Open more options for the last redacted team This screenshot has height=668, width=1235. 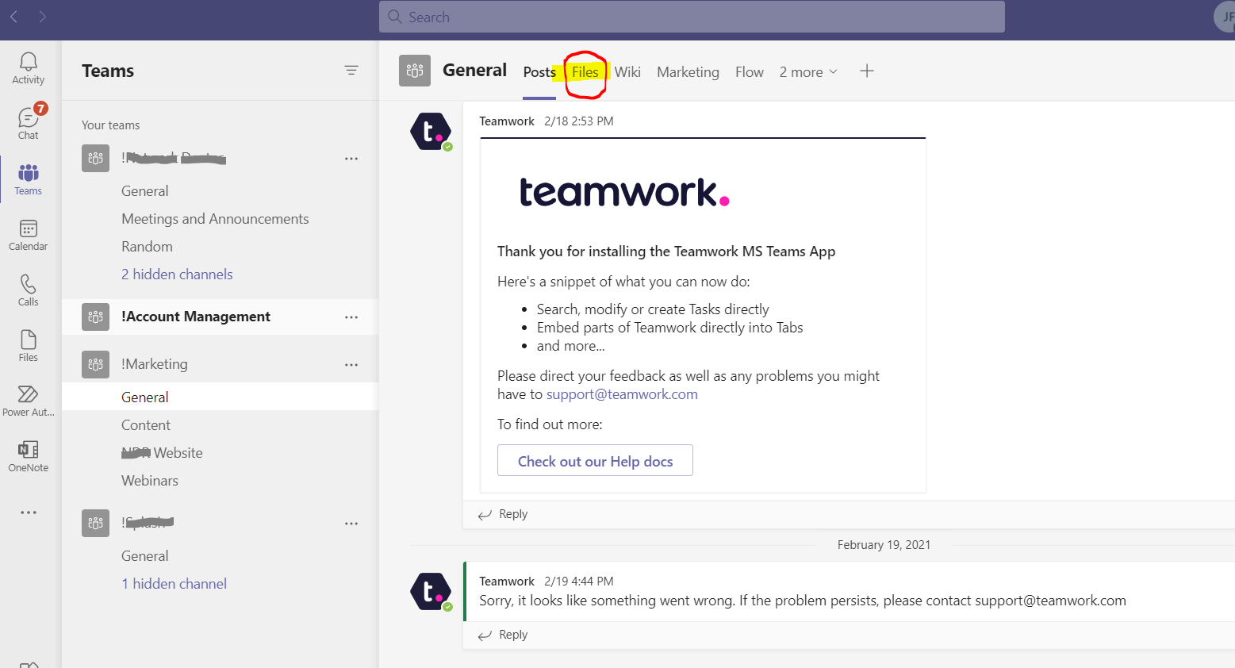[x=351, y=524]
